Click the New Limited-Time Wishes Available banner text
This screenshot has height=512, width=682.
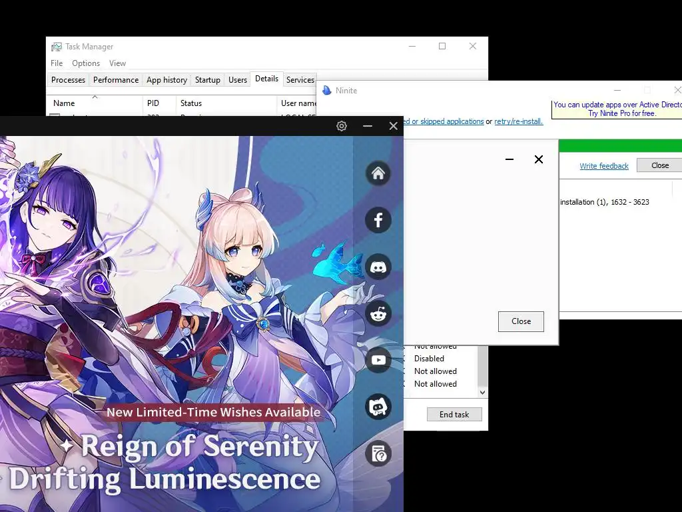pos(213,412)
